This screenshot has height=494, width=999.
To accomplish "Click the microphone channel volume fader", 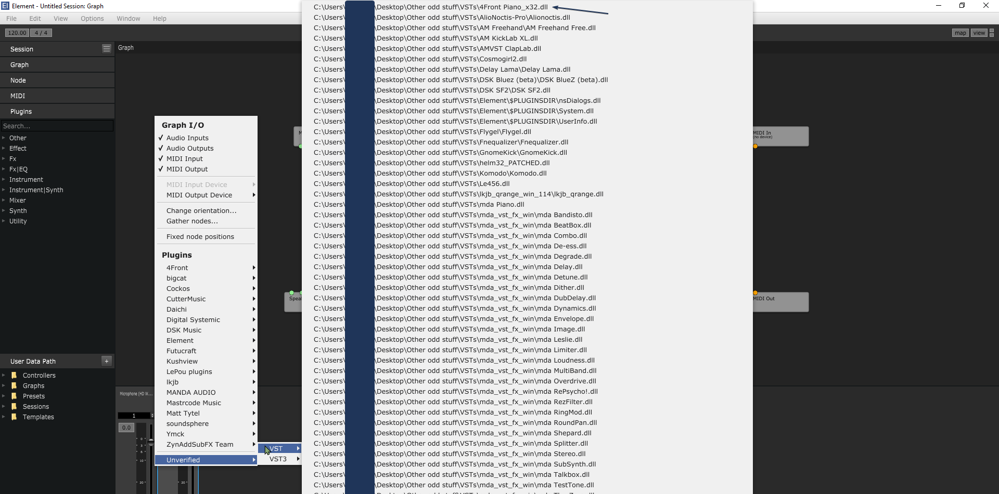I will 151,443.
